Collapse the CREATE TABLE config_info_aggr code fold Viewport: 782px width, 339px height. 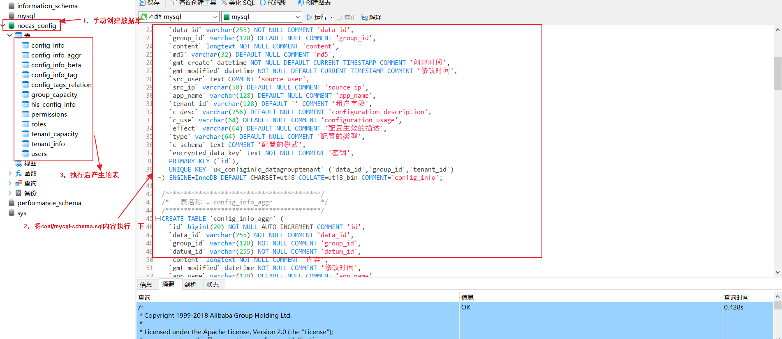coord(158,219)
